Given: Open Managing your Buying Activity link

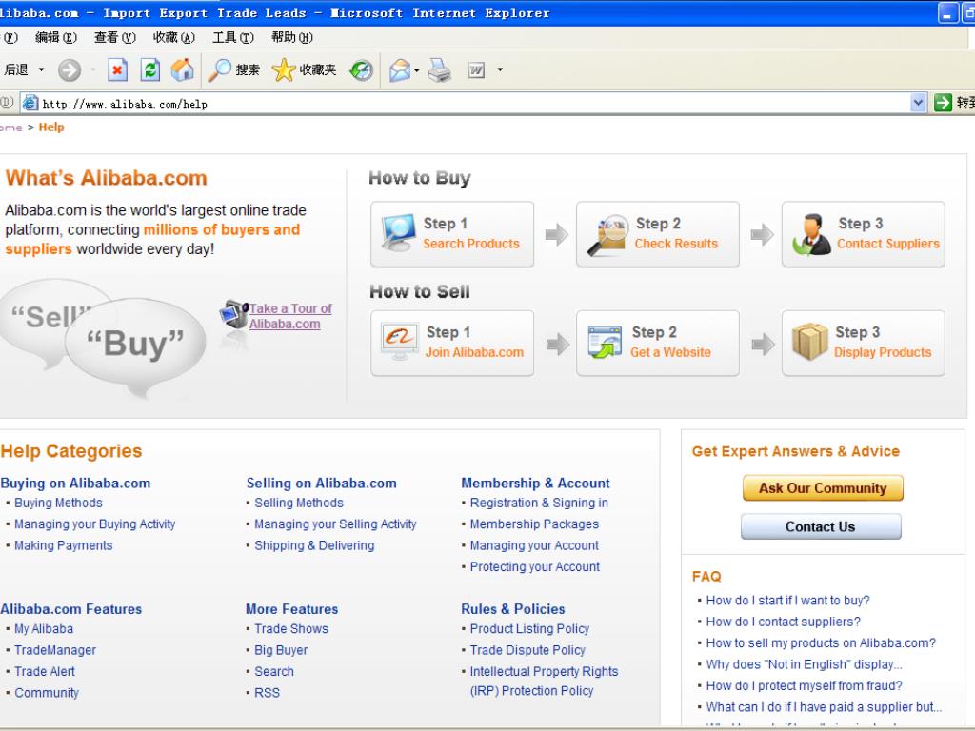Looking at the screenshot, I should [x=94, y=524].
